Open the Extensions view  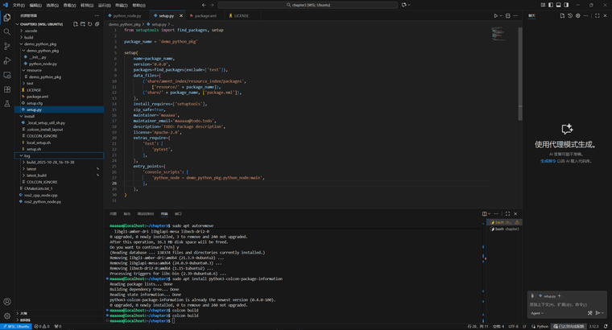(x=7, y=89)
